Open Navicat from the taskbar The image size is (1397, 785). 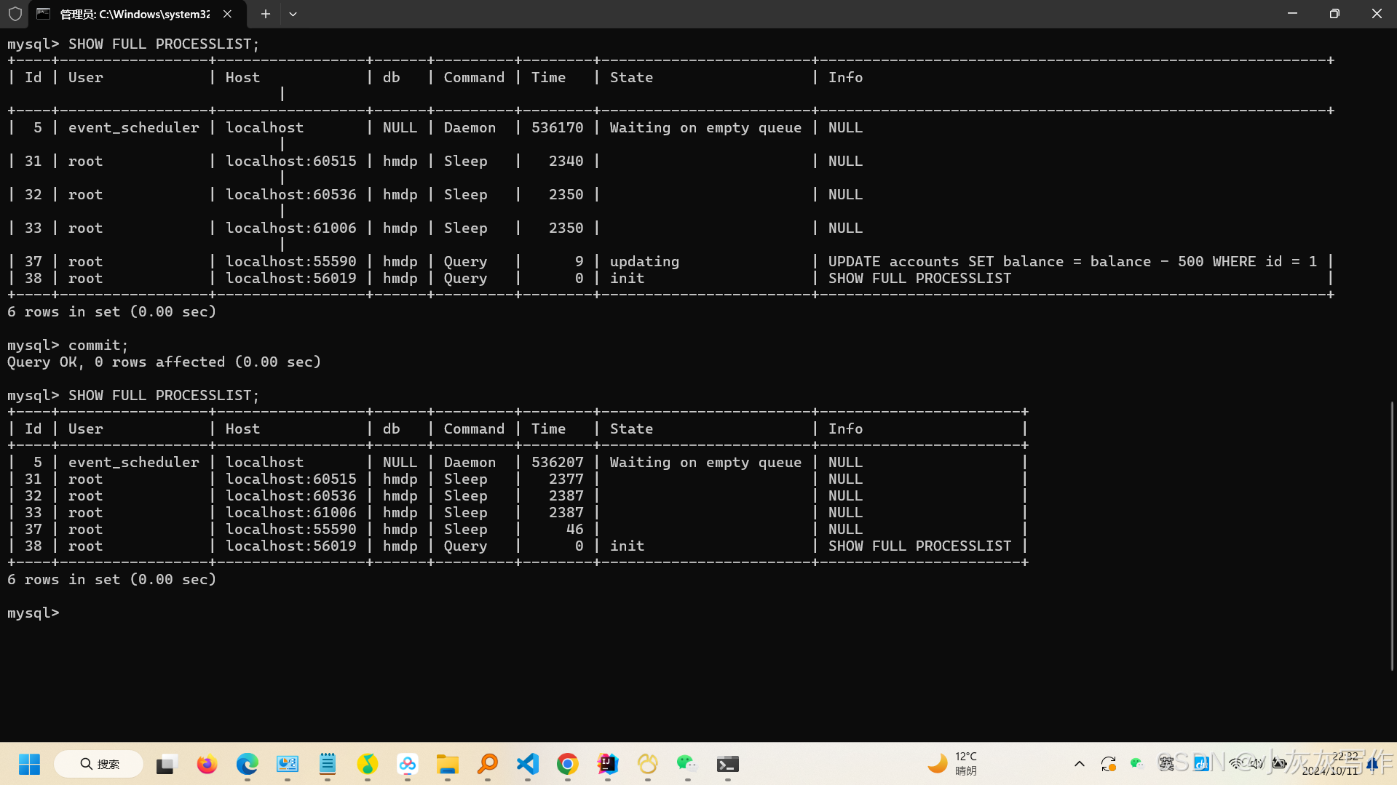(648, 764)
